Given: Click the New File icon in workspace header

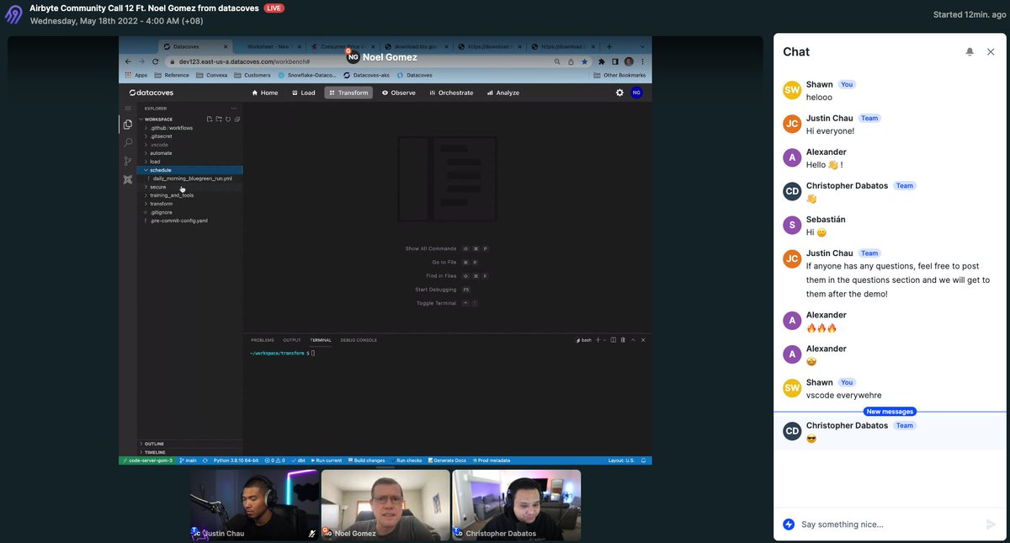Looking at the screenshot, I should coord(210,119).
